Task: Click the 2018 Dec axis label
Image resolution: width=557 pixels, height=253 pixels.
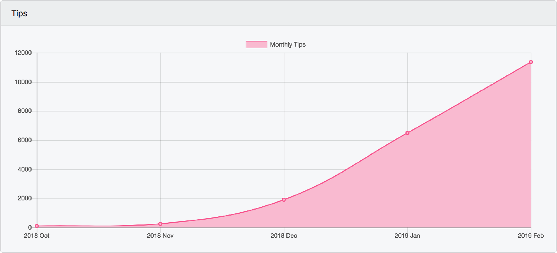Action: pos(283,235)
